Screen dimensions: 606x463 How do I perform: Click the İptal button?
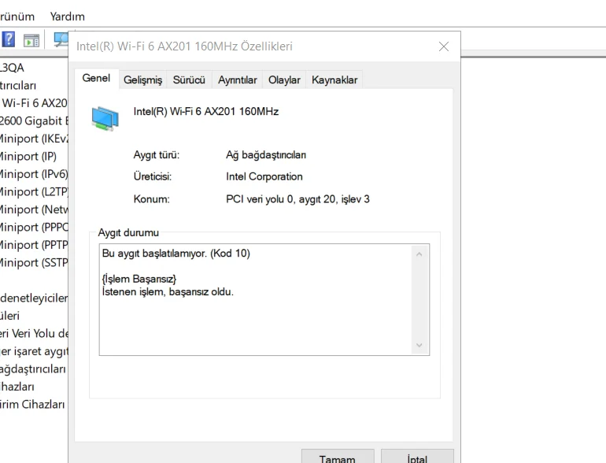pos(417,457)
